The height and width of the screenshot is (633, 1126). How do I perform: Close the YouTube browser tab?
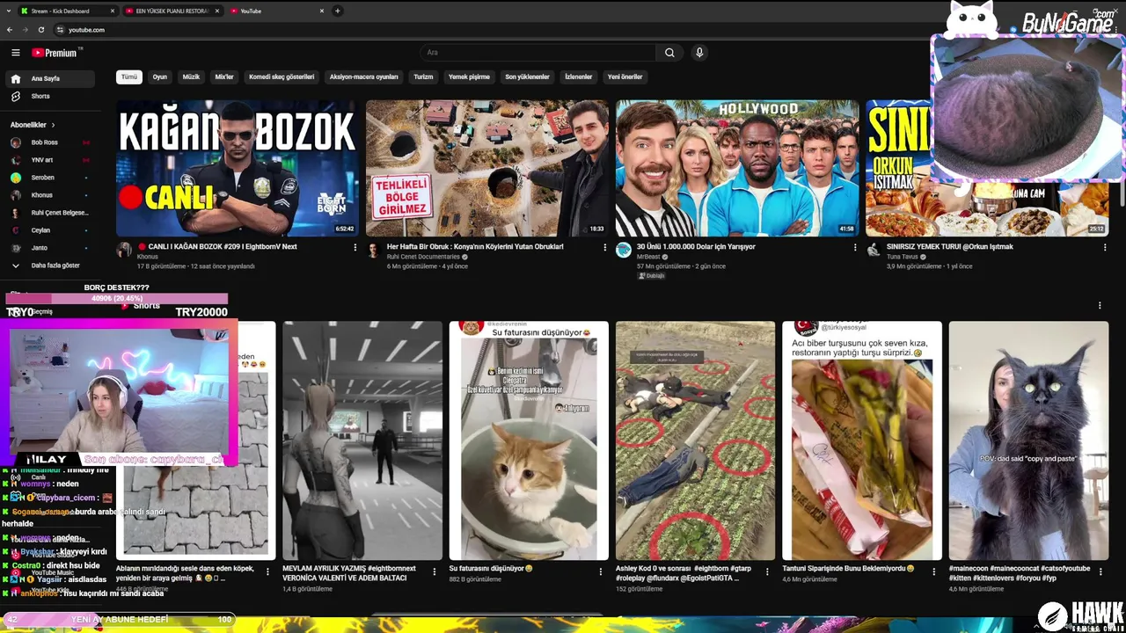[x=322, y=11]
